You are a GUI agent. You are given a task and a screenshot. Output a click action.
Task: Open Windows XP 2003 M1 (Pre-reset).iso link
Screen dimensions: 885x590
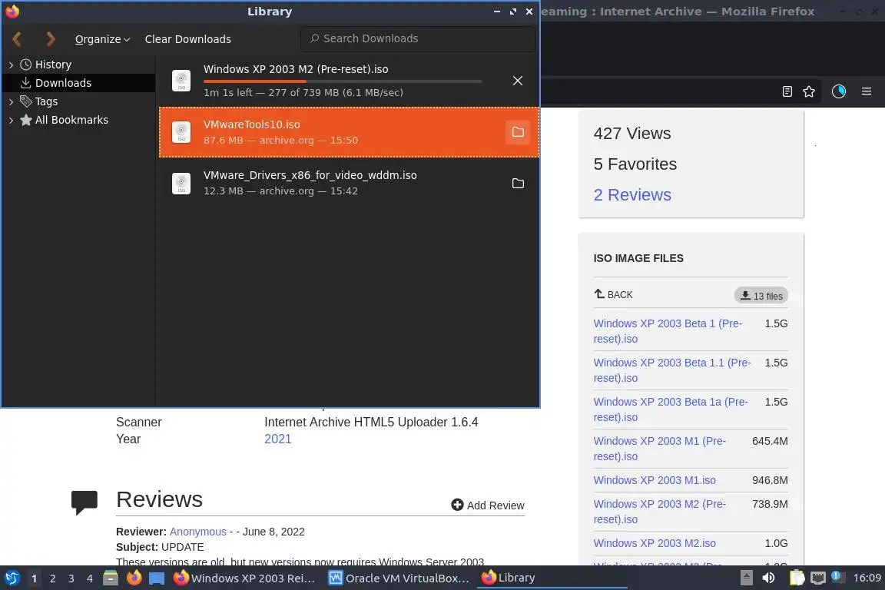point(660,449)
